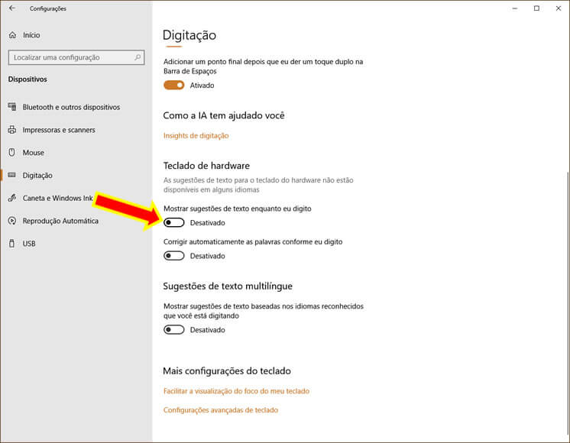Open the Insights de digitação link
The width and height of the screenshot is (570, 443).
[x=196, y=136]
